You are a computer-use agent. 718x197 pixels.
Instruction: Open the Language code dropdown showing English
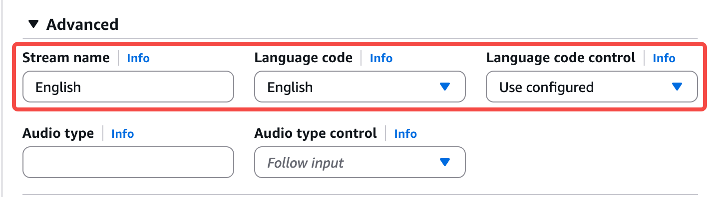coord(360,87)
